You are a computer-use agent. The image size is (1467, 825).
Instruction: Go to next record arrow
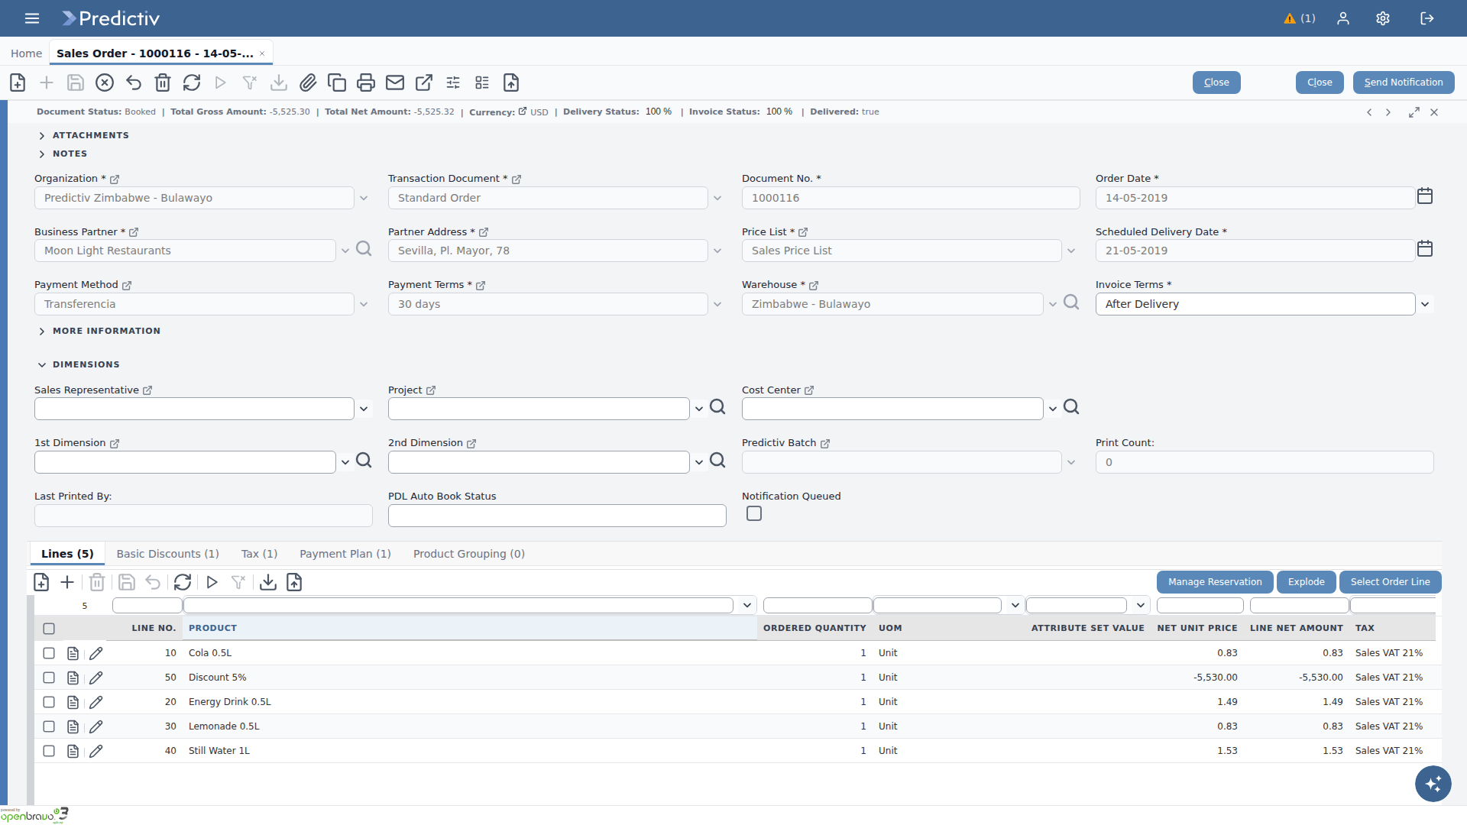tap(1388, 112)
